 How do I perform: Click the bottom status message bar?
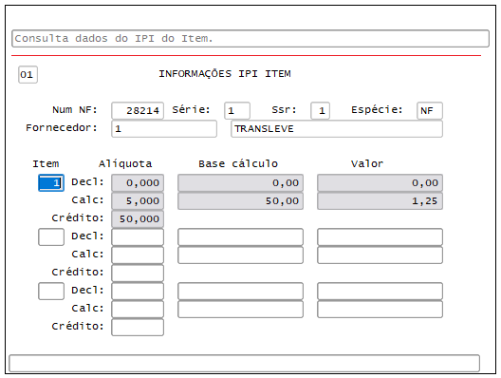245,364
